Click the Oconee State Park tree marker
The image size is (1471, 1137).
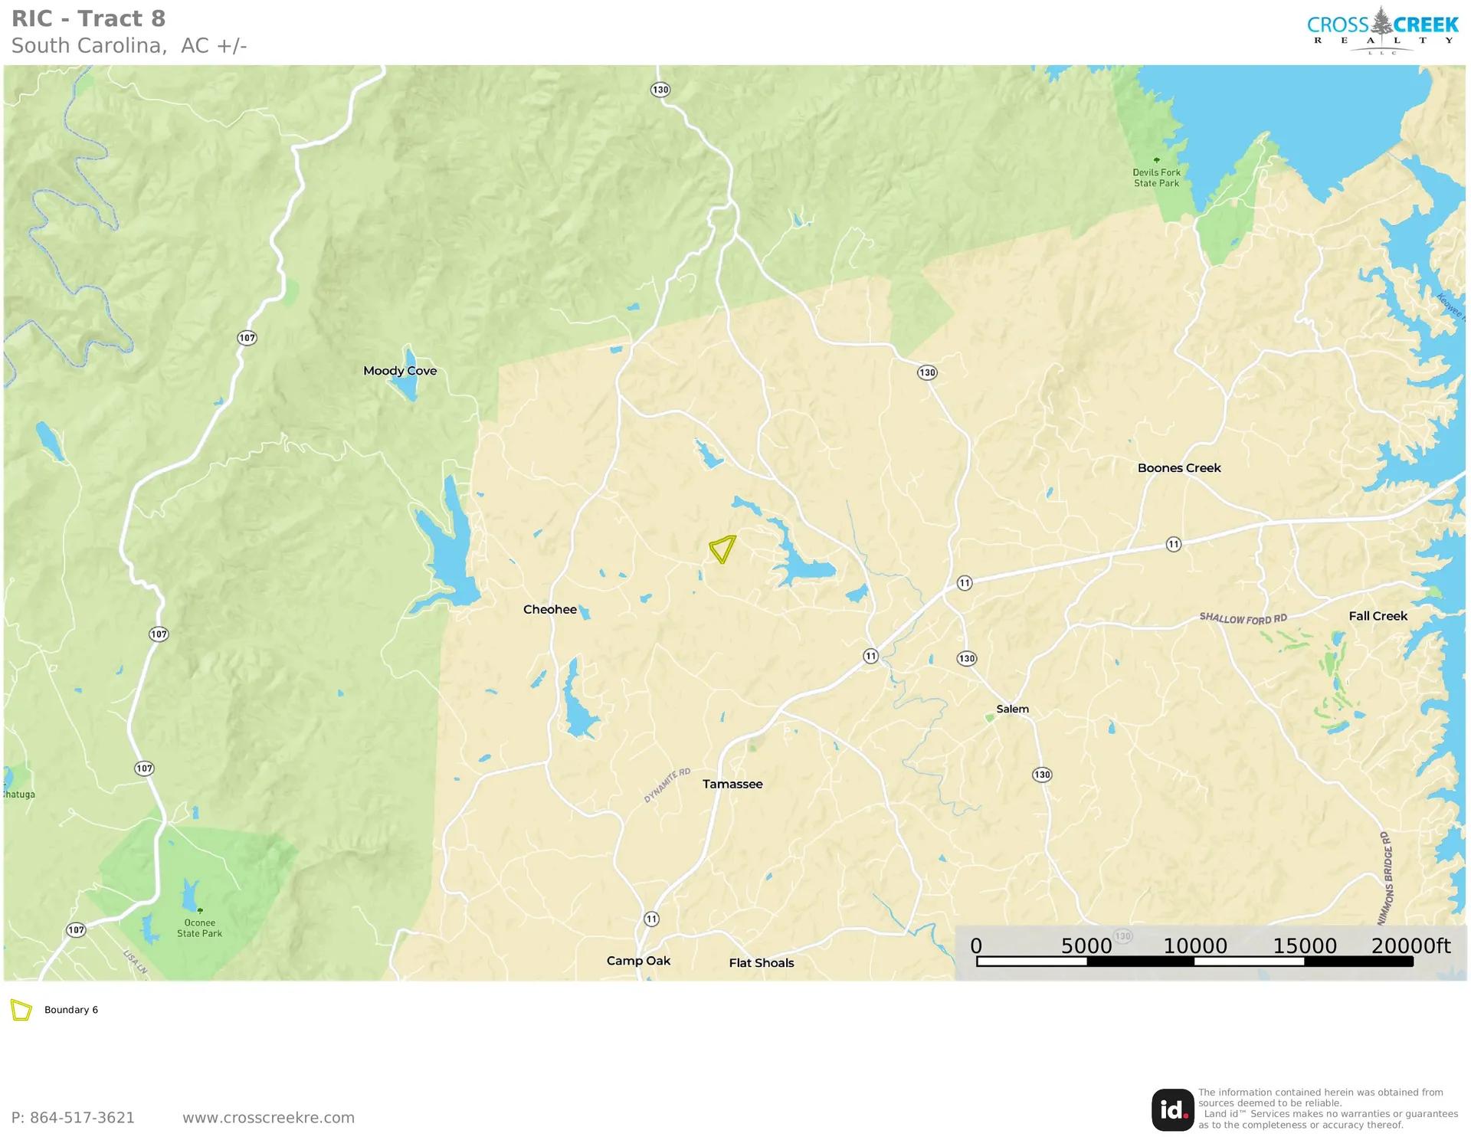(200, 910)
